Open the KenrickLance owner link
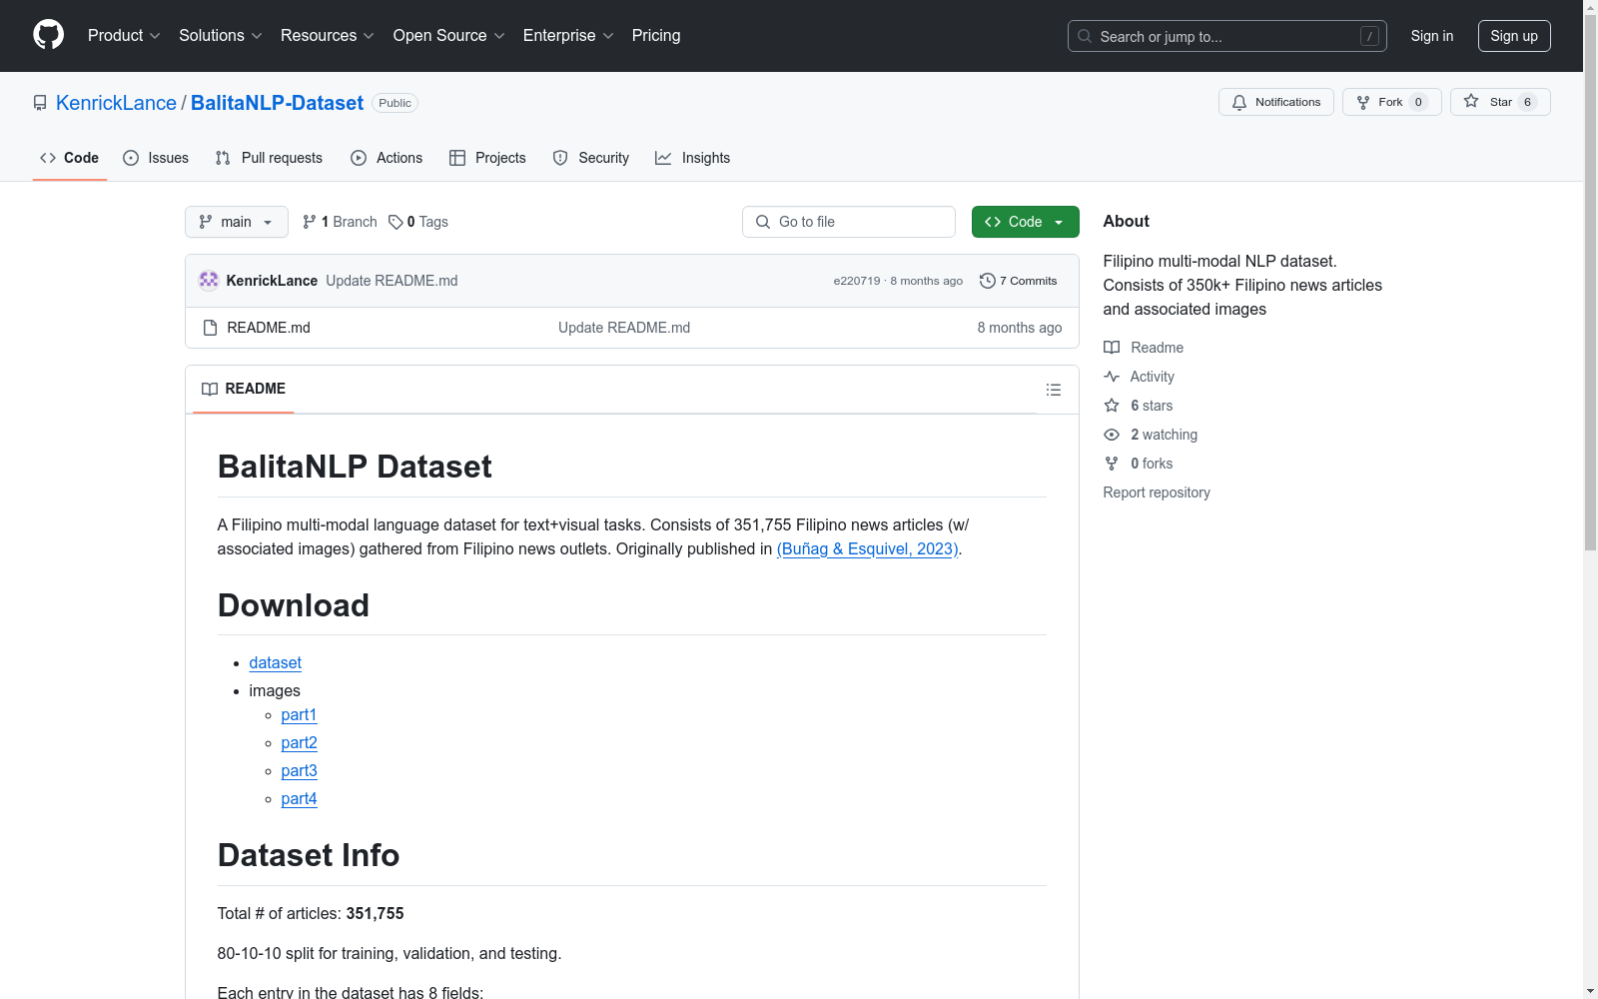This screenshot has height=999, width=1598. [116, 103]
